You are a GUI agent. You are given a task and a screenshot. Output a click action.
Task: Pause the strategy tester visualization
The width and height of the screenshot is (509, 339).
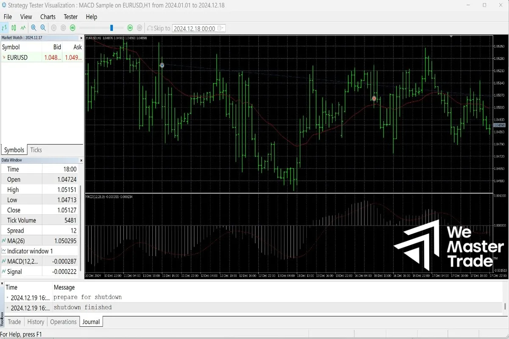(x=53, y=28)
